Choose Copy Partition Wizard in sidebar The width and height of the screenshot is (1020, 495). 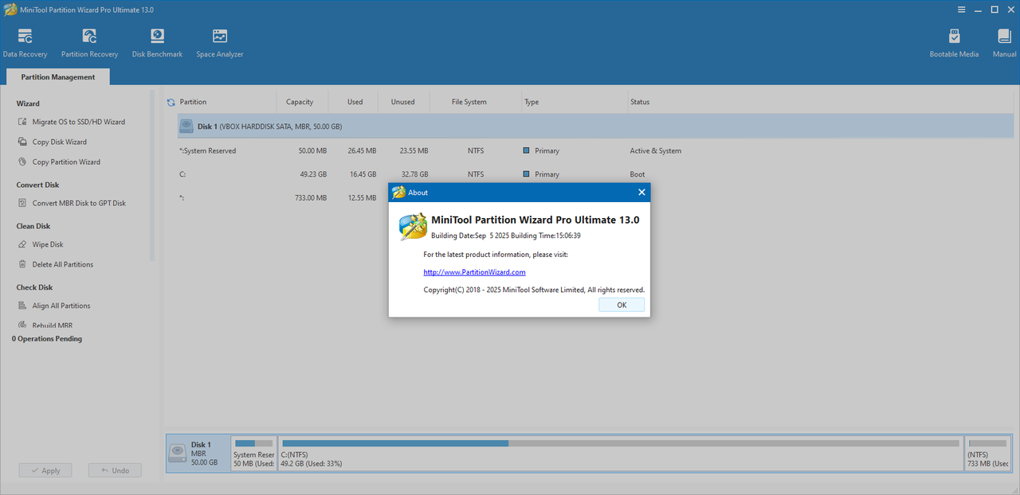[x=66, y=162]
